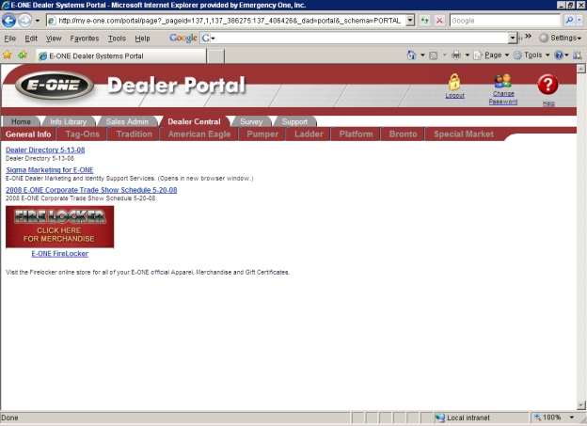The width and height of the screenshot is (587, 426).
Task: Select the Bronto sub-tab
Action: [x=403, y=134]
